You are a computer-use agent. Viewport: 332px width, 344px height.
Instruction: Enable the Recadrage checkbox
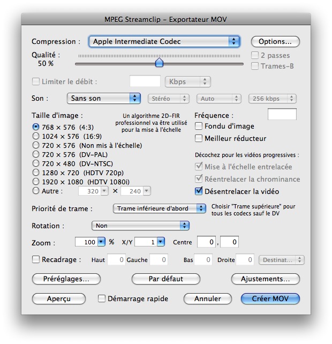(x=36, y=259)
